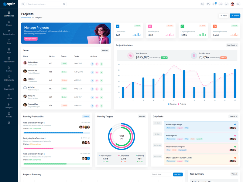Click the Manage Now button
The height and width of the screenshot is (182, 243).
click(x=31, y=39)
